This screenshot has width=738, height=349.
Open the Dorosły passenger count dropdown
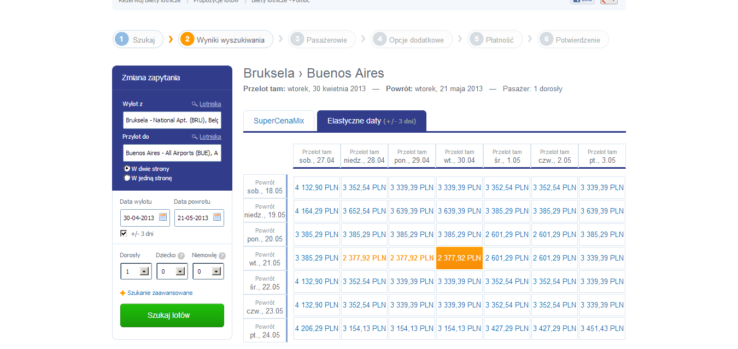pos(136,271)
